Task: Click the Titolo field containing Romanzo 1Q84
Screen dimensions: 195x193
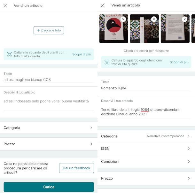Action: [x=146, y=88]
